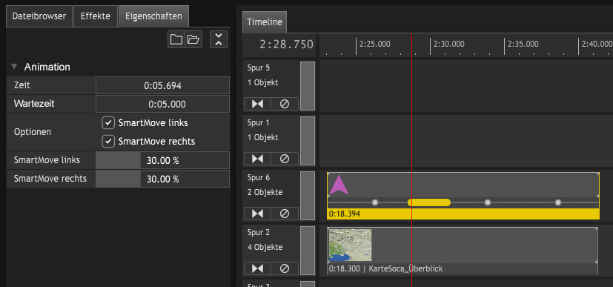Screen dimensions: 613x287
Task: Click the Spur 5 track label
Action: click(259, 68)
